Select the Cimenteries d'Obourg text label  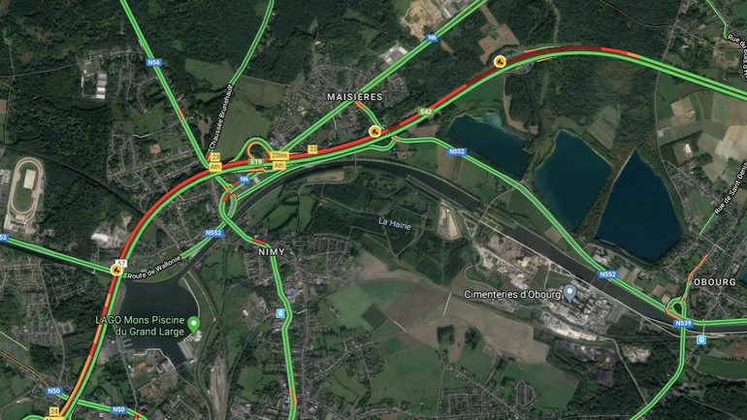[512, 295]
